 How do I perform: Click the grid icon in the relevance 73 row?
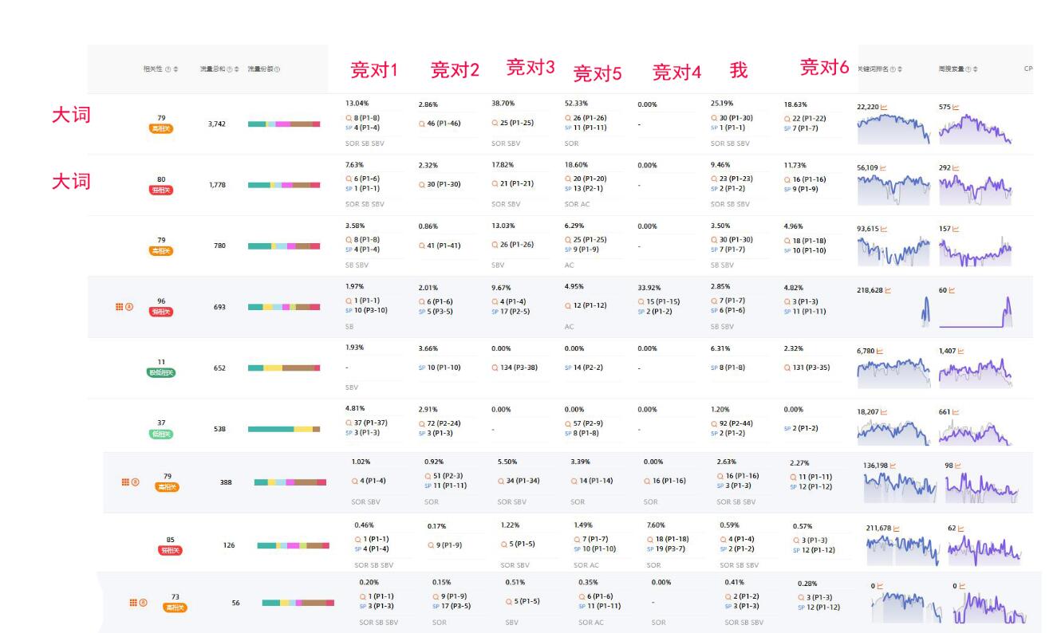[133, 603]
